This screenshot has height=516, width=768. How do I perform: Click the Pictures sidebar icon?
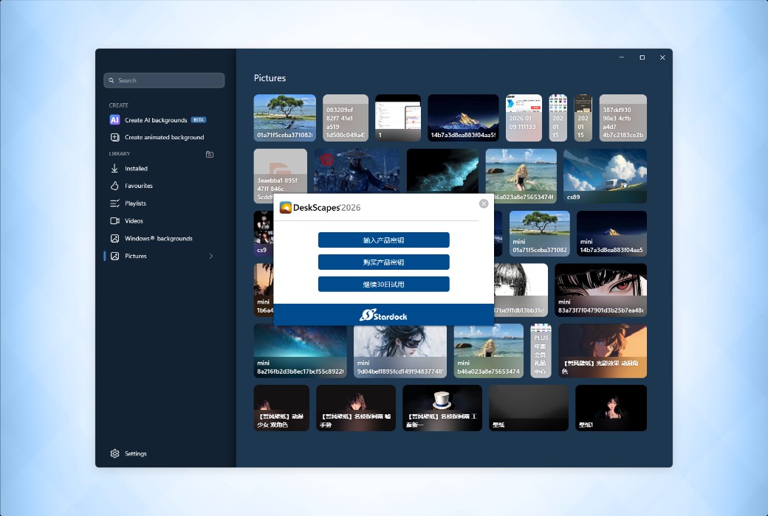tap(114, 257)
